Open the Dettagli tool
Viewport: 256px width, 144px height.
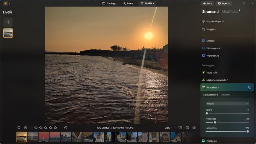[208, 41]
